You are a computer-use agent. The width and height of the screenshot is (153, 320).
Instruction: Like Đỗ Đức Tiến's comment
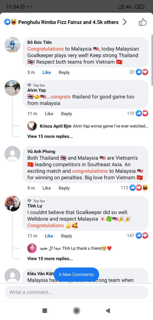point(47,72)
